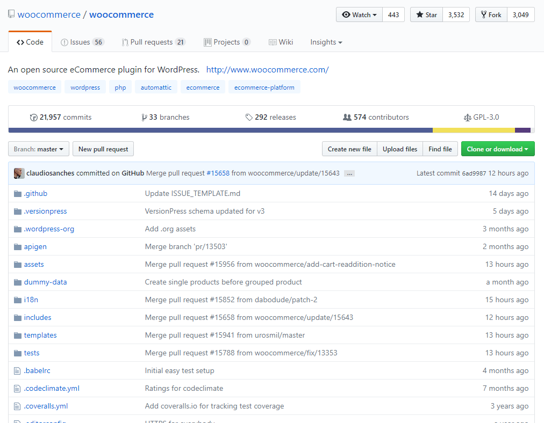Click the automattic topic tag

156,87
